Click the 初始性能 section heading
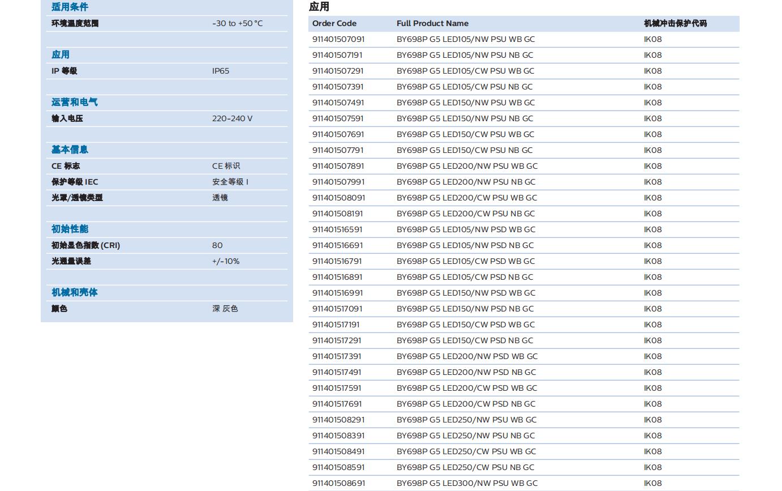The width and height of the screenshot is (782, 491). pos(70,229)
